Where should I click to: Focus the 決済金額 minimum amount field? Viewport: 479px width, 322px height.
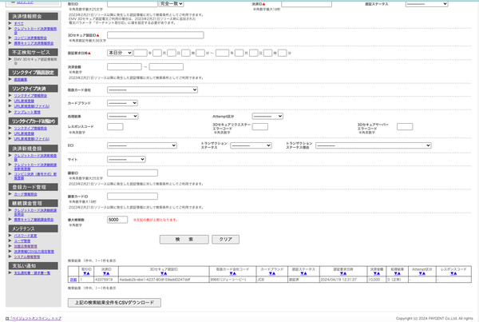pyautogui.click(x=125, y=66)
